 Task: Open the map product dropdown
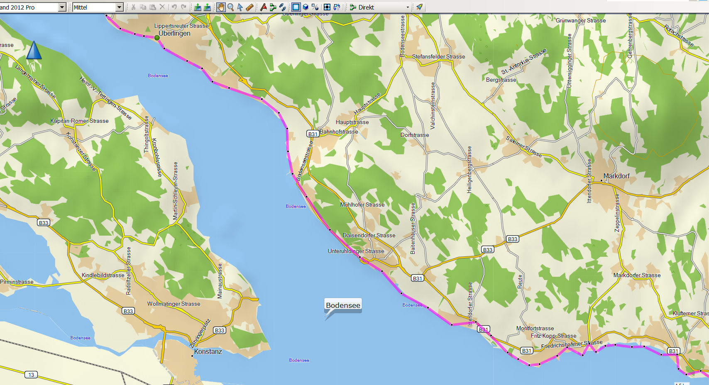tap(62, 7)
